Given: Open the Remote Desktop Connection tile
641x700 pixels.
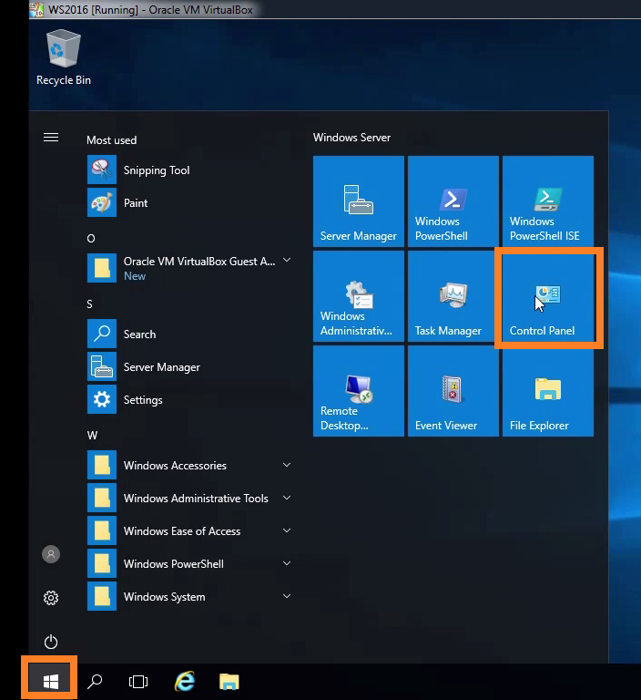Looking at the screenshot, I should click(358, 391).
